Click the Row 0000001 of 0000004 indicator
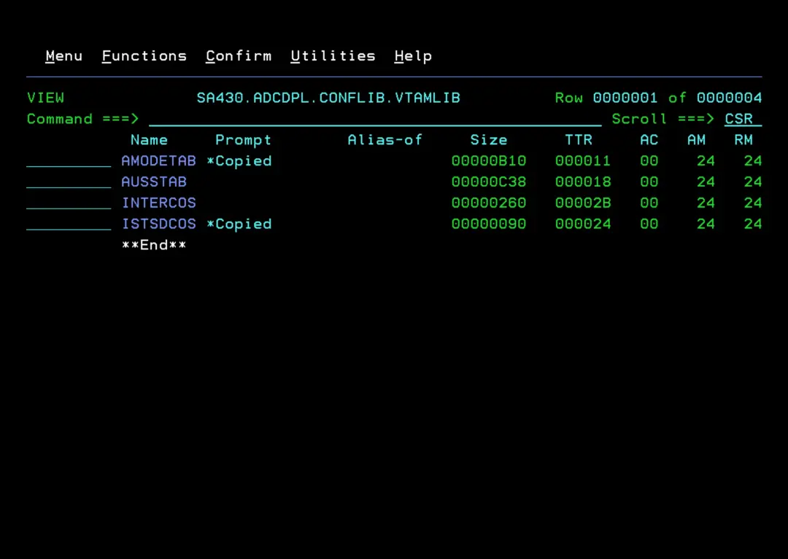Image resolution: width=788 pixels, height=559 pixels. [658, 98]
